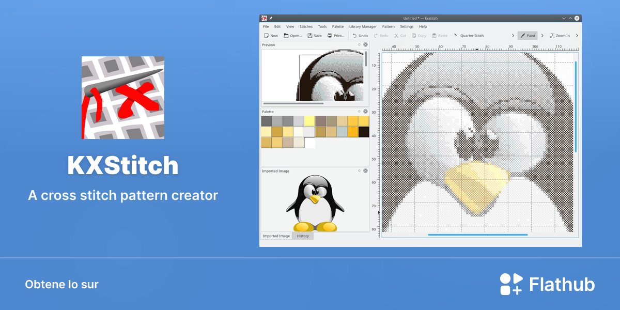Click the Flathub logo

[547, 284]
